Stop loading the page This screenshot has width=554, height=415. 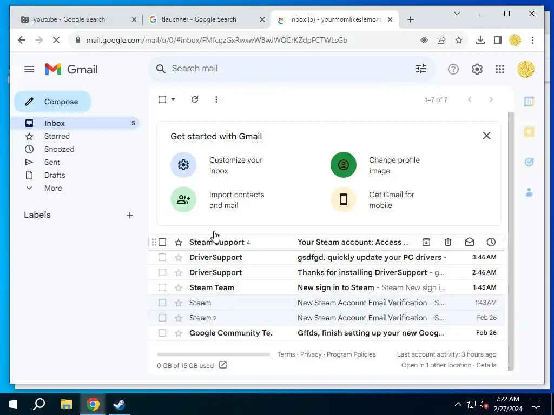click(x=56, y=40)
